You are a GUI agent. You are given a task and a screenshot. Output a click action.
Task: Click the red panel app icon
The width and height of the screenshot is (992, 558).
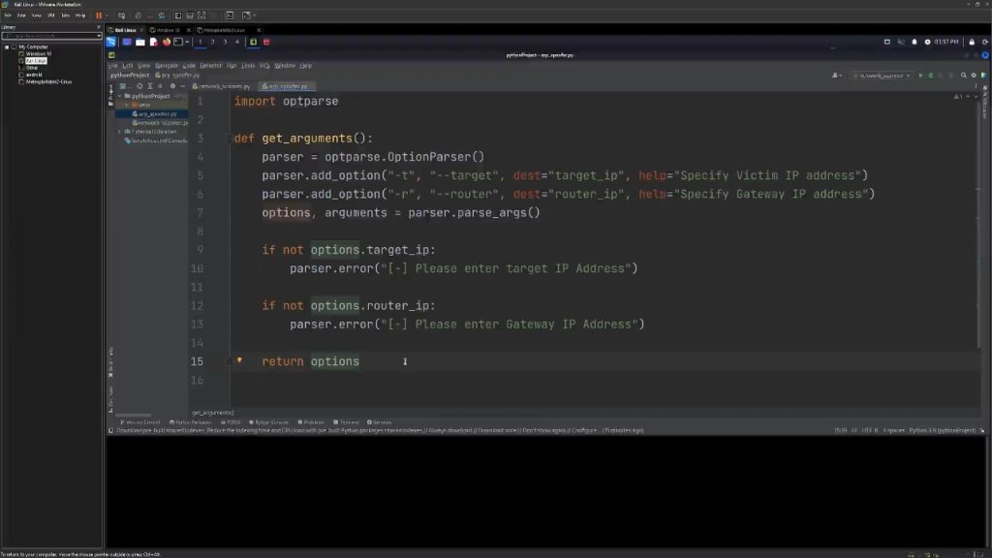(266, 42)
